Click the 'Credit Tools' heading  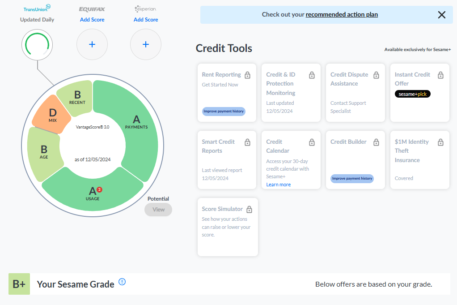(x=224, y=48)
